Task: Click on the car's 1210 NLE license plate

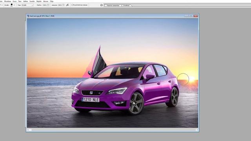Action: point(91,99)
